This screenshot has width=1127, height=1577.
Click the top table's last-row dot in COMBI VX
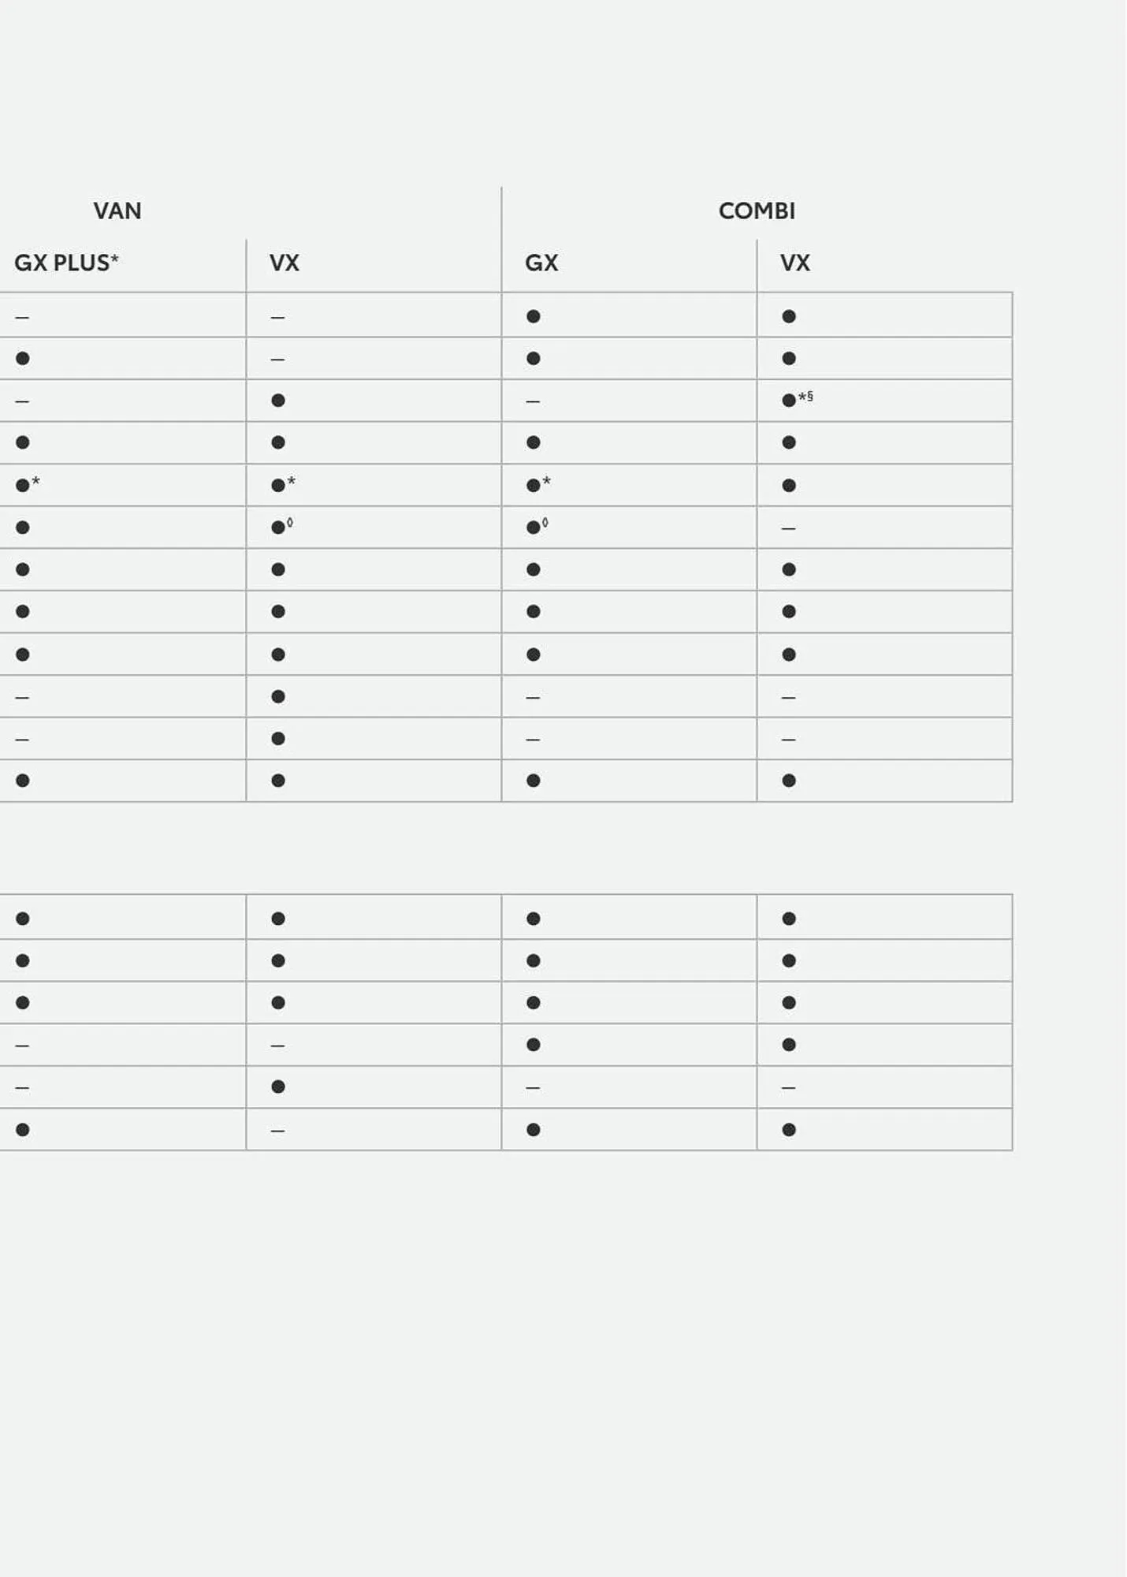[789, 781]
